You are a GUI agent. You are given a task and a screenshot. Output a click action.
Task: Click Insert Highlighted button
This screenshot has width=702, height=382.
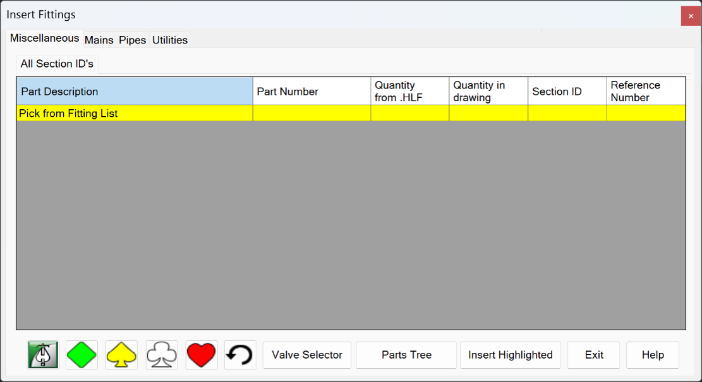click(x=511, y=355)
